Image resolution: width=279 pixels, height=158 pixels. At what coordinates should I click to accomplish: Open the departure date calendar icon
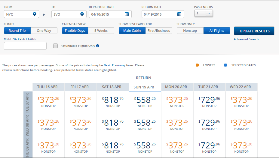click(x=127, y=14)
